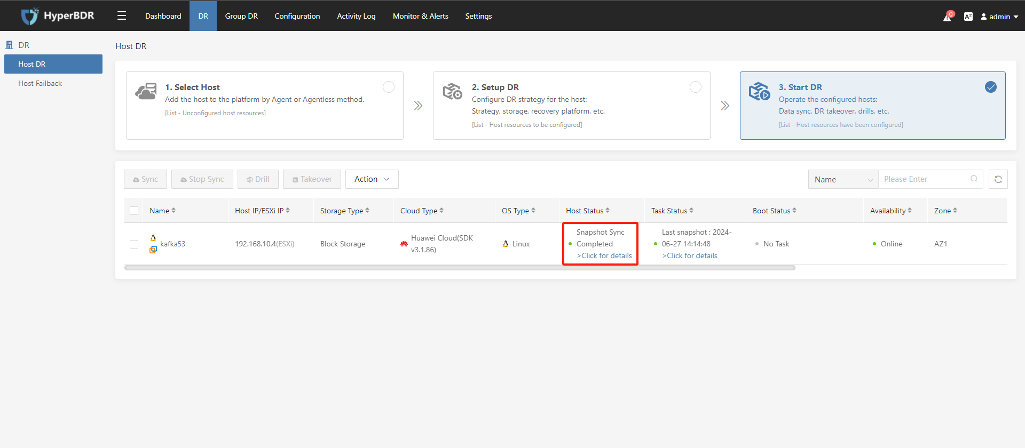Open the Activity Log menu
This screenshot has width=1025, height=448.
356,16
